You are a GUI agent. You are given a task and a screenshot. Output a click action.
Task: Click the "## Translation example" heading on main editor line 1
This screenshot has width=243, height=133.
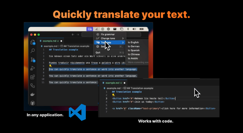[63, 50]
